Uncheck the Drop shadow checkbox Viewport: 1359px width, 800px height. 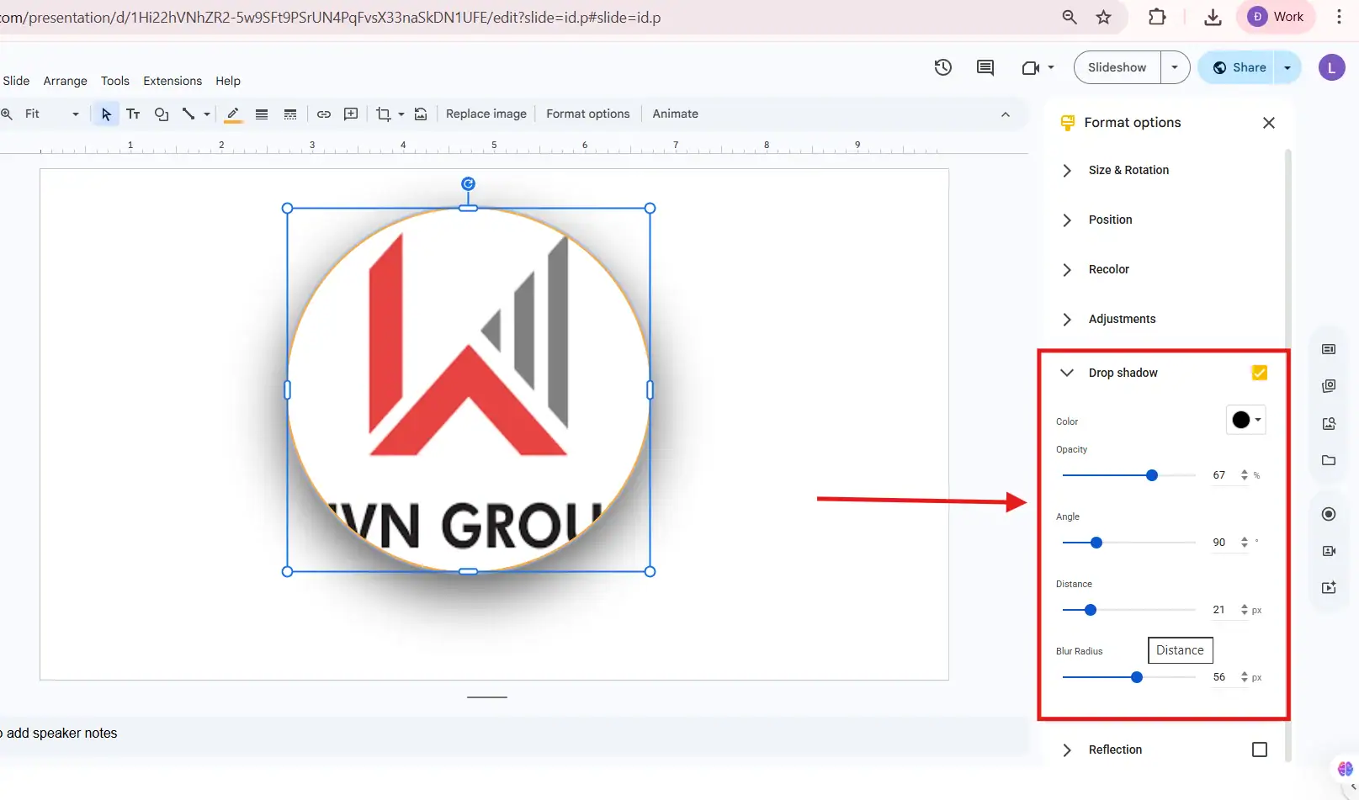pyautogui.click(x=1259, y=373)
